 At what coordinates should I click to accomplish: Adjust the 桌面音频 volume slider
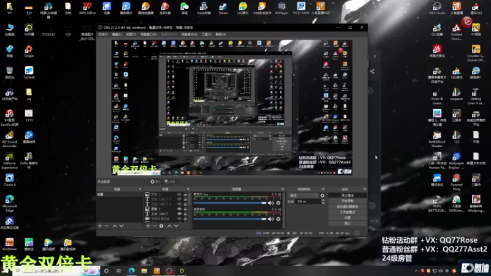230,219
